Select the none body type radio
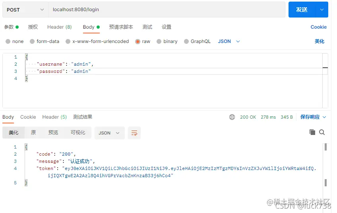Image resolution: width=337 pixels, height=213 pixels. 8,41
